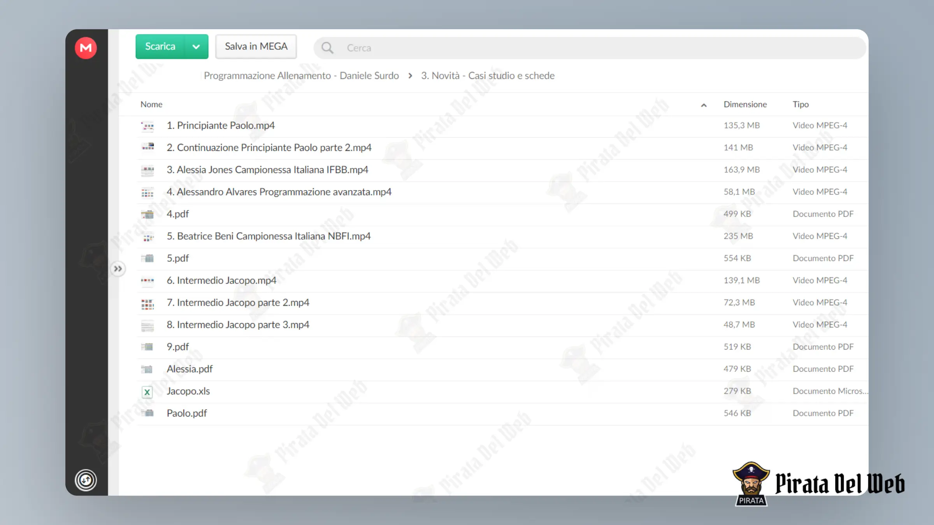934x525 pixels.
Task: Click the 5.pdf file icon
Action: coord(147,259)
